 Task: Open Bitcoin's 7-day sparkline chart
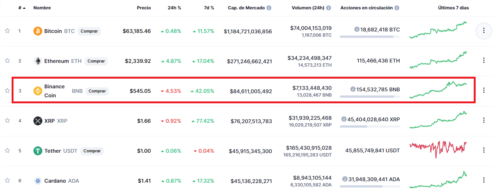[438, 30]
